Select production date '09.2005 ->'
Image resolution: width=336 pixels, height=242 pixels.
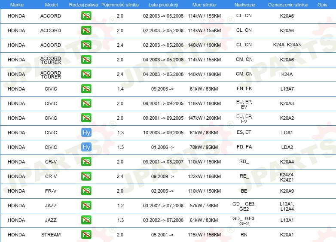click(162, 89)
